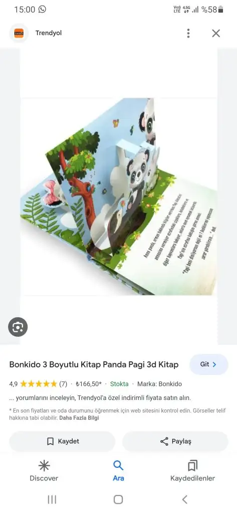
Task: Close the Trendyol result panel
Action: [x=216, y=33]
